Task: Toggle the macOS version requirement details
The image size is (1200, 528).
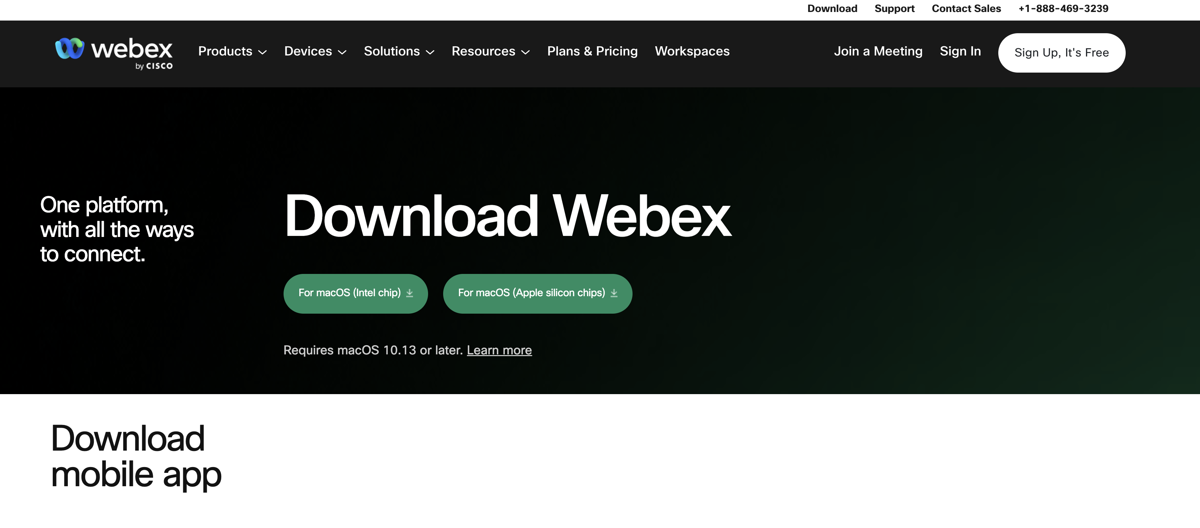Action: [499, 349]
